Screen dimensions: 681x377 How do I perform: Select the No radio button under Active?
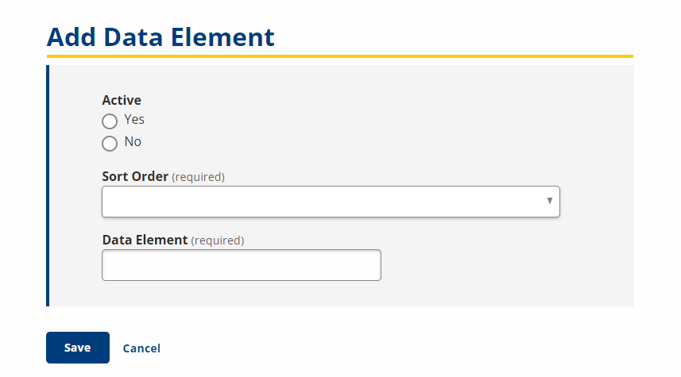coord(110,144)
